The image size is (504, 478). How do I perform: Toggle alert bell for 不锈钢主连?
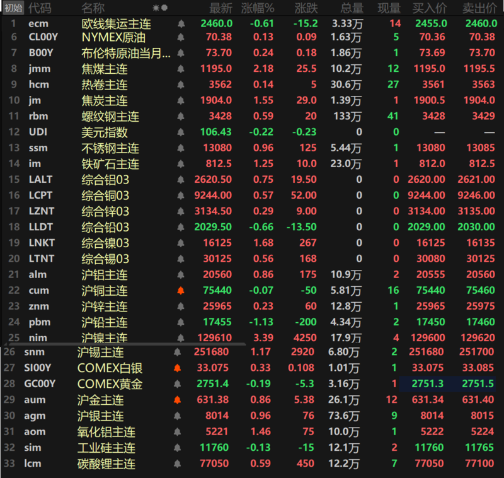(x=181, y=148)
